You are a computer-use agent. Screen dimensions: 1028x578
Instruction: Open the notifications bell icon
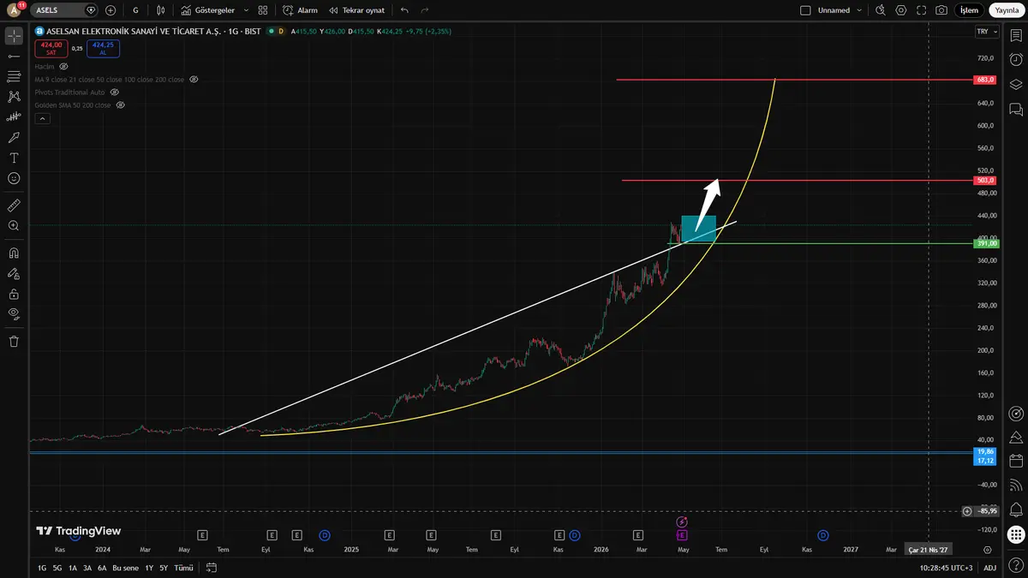point(1016,510)
